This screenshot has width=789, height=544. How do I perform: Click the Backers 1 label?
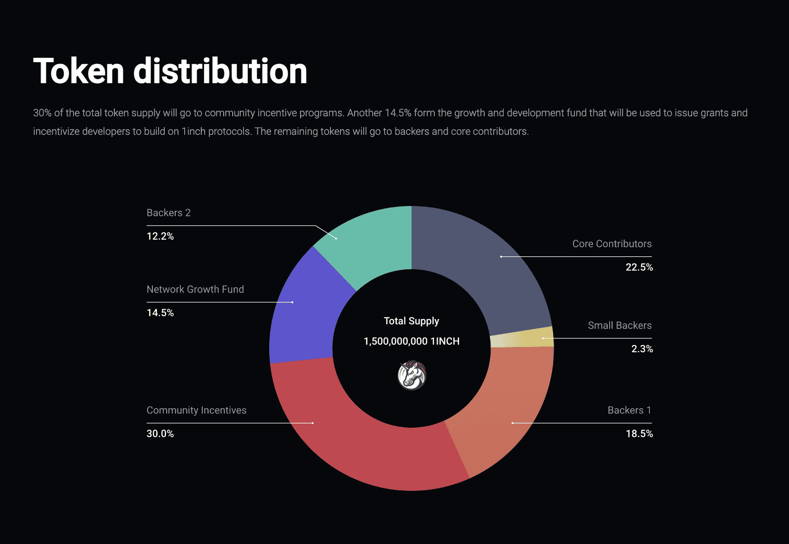click(x=629, y=410)
